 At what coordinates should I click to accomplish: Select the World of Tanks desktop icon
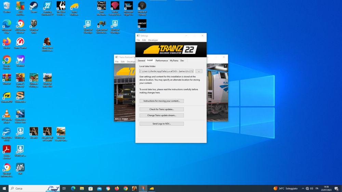[34, 27]
